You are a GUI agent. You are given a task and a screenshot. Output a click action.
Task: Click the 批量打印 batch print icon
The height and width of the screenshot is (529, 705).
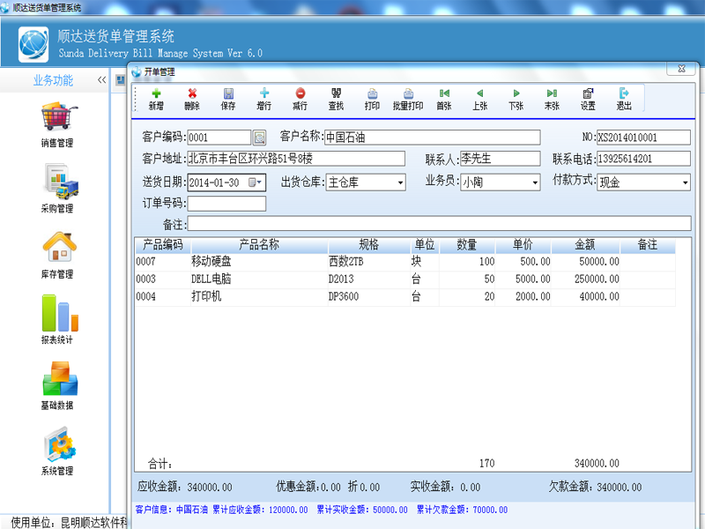point(408,98)
